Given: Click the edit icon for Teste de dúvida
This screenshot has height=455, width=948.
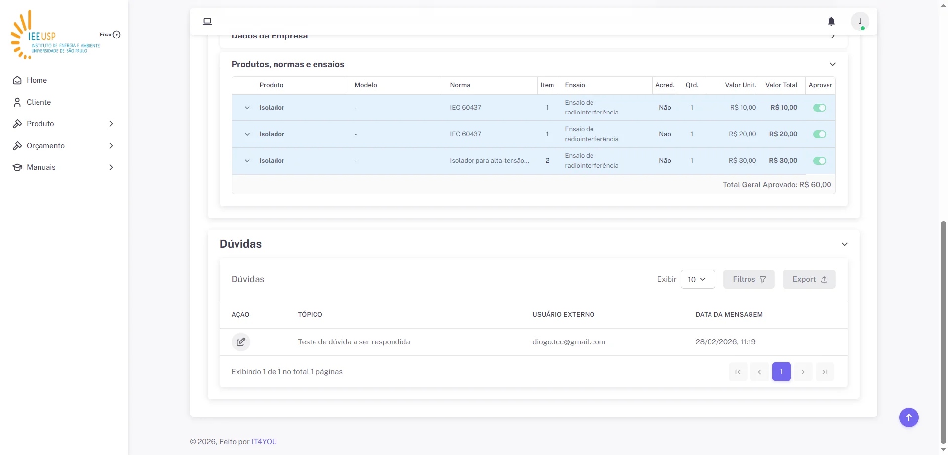Looking at the screenshot, I should [x=241, y=342].
